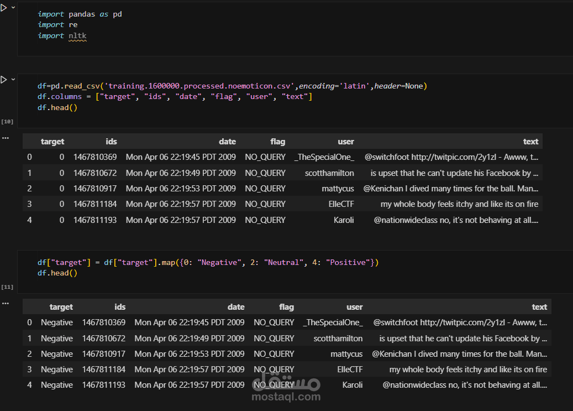
Task: Click 'target' column header in first table
Action: click(52, 142)
